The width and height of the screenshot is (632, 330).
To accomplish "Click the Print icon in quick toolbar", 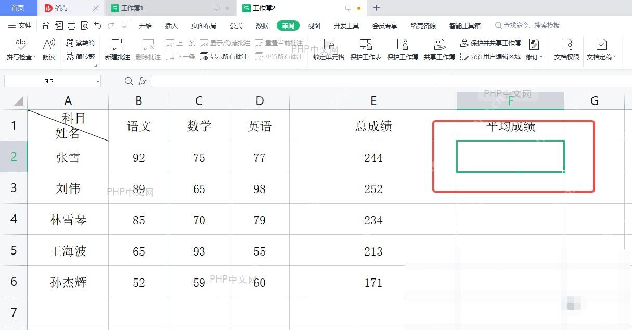I will (71, 26).
